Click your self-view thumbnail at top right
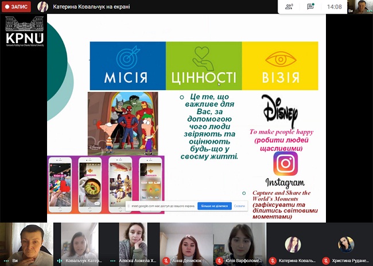The height and width of the screenshot is (266, 373). (x=363, y=7)
